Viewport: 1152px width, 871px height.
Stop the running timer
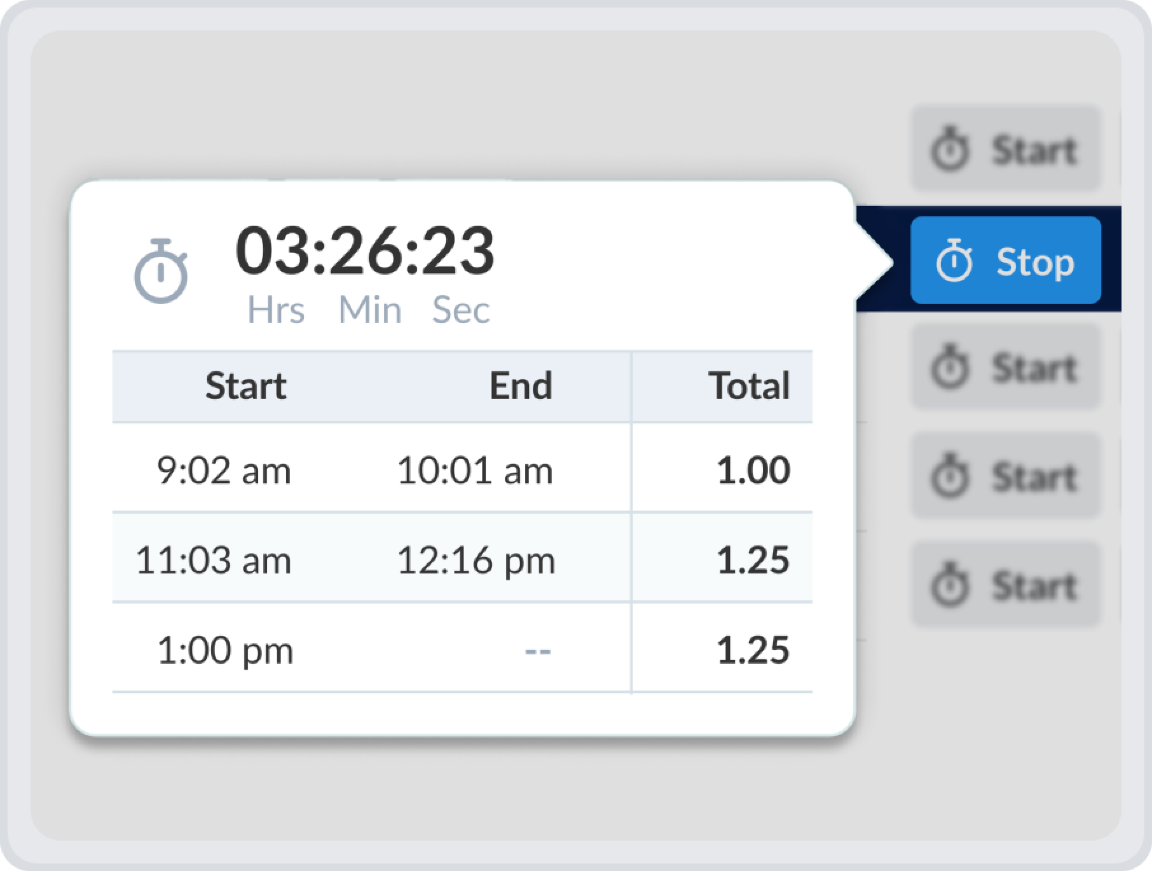[x=1005, y=261]
